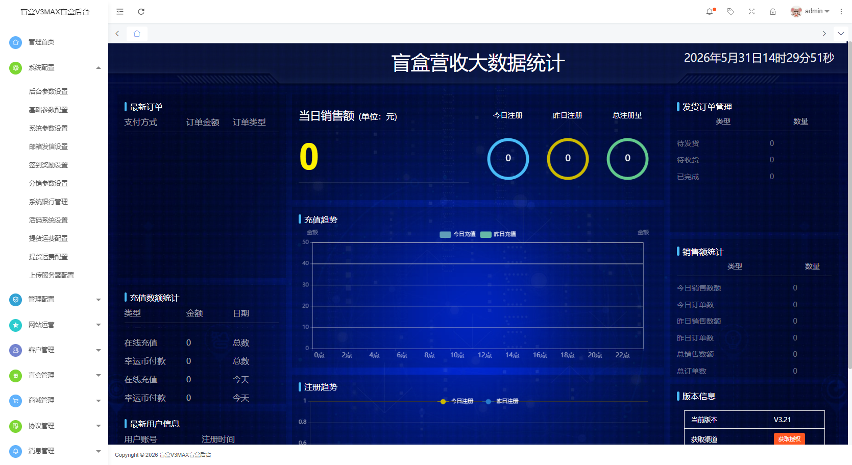Expand the 网站运营 menu arrow

coord(99,325)
